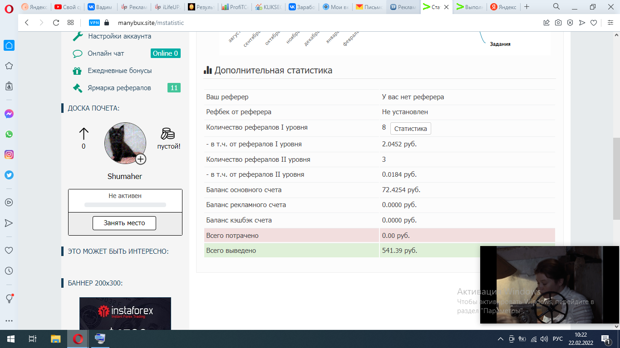Click the cat avatar picture
620x348 pixels.
(x=125, y=143)
